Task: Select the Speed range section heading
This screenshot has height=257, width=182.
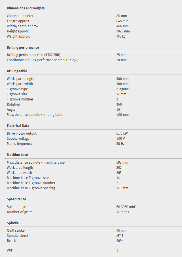Action: [x=16, y=199]
